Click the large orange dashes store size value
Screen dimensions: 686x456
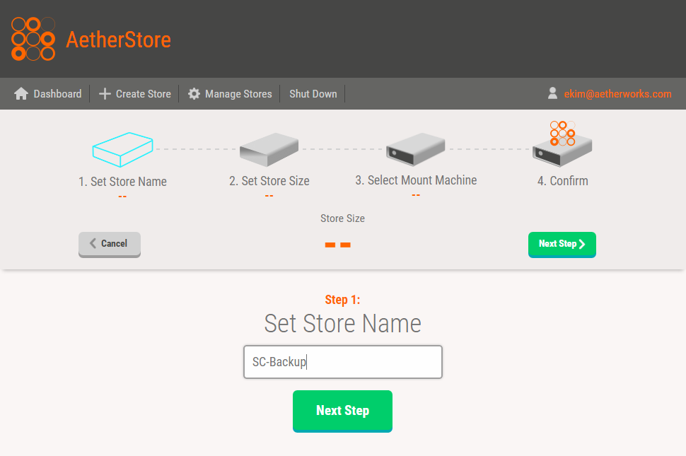(x=338, y=245)
